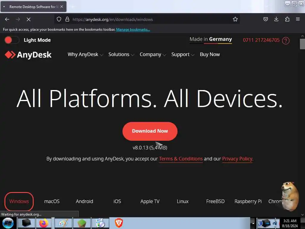Click the AnyDesk logo
The image size is (305, 229).
(x=28, y=55)
